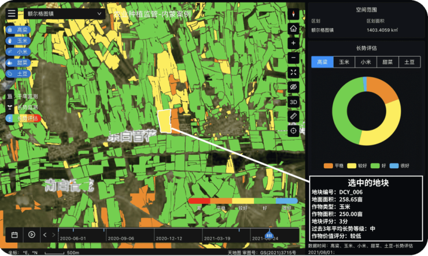Click 东白音花 map label

132,136
